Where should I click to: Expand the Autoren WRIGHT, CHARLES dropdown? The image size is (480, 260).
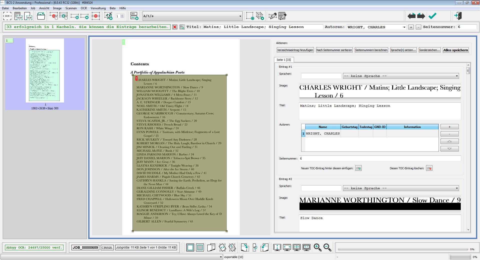(x=404, y=27)
